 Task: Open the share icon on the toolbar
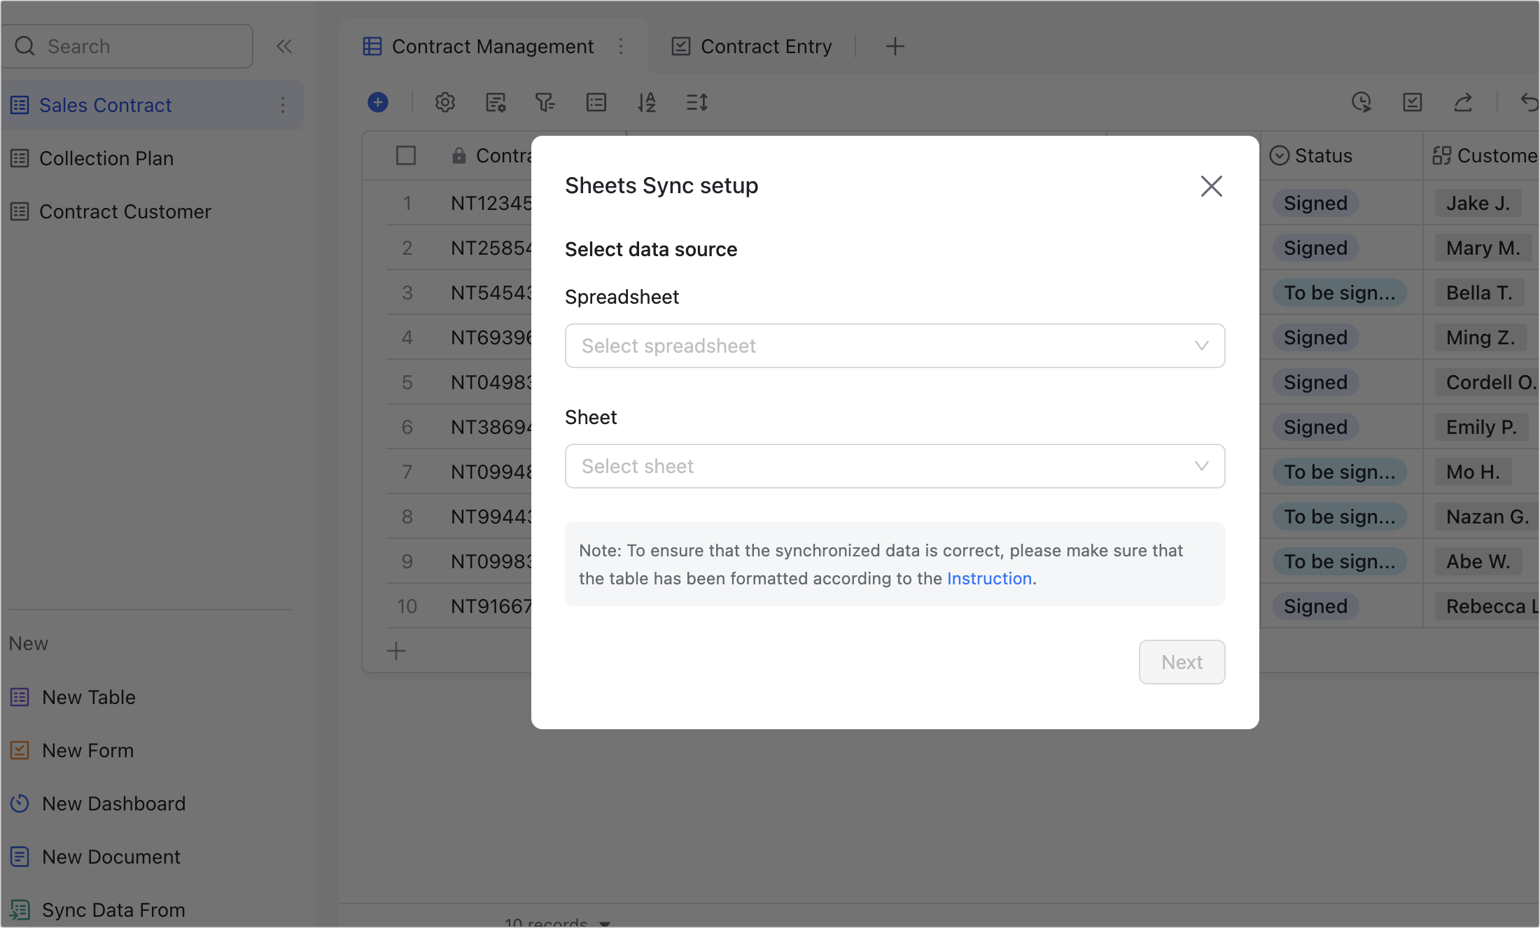[x=1464, y=102]
